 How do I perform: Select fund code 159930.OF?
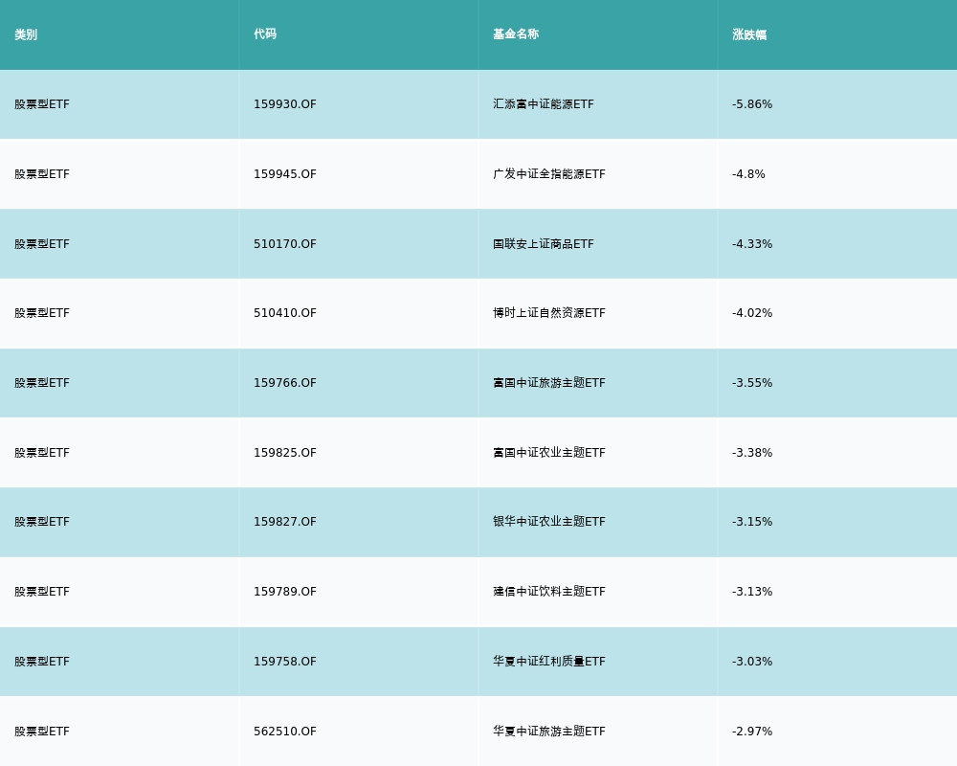tap(285, 104)
